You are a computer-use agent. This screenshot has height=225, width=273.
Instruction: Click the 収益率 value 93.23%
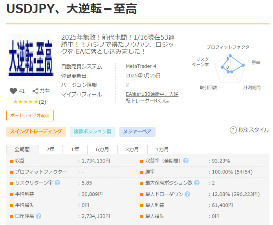221,161
